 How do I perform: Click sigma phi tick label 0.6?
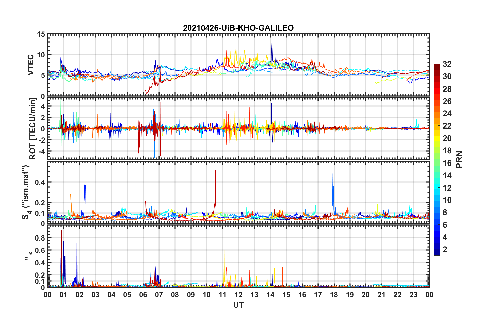pyautogui.click(x=40, y=250)
